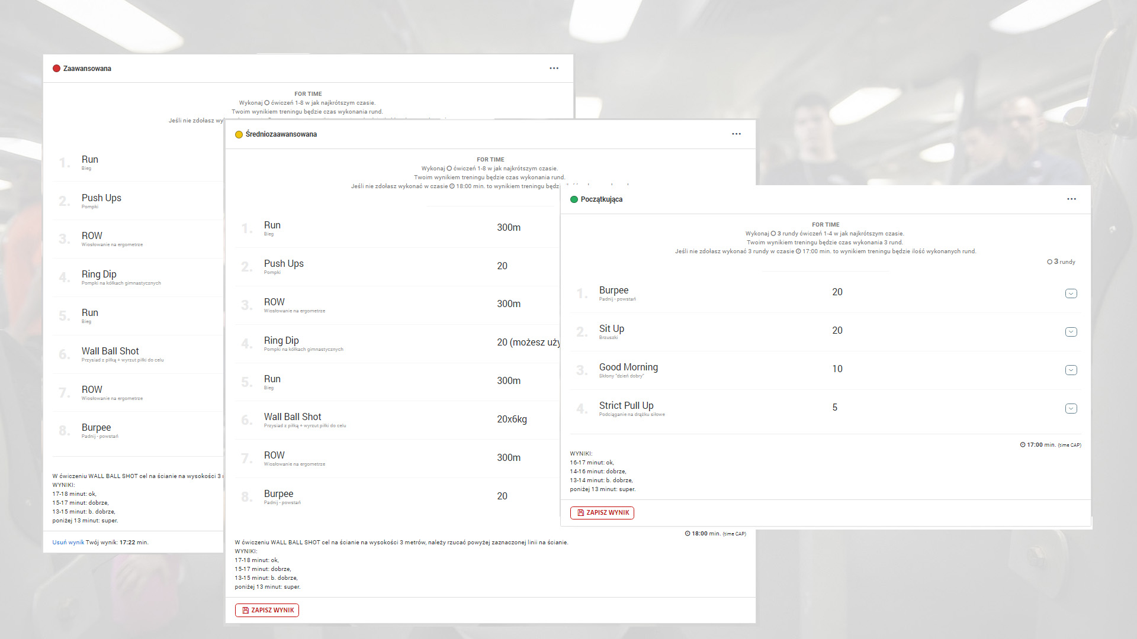Expand the Burpee exercise details in Początkująca
Screen dimensions: 1137x639
pos(1071,293)
